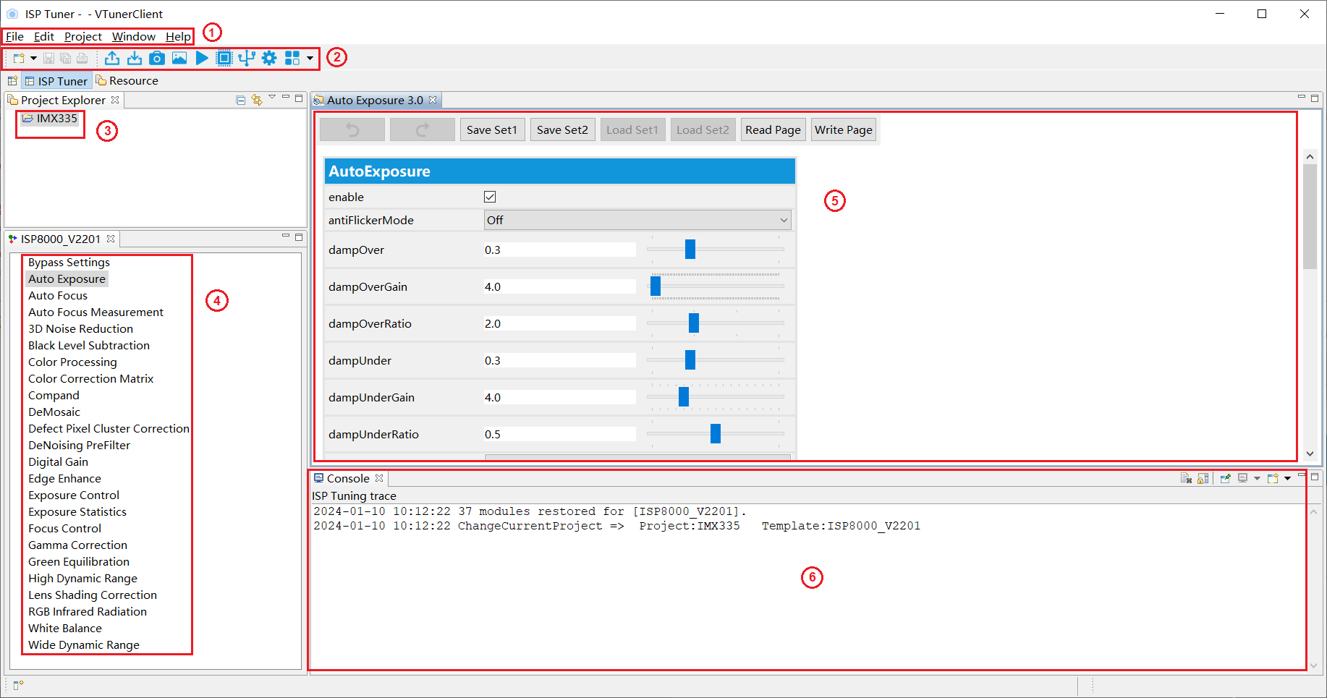This screenshot has width=1327, height=698.
Task: Close the Auto Exposure 3.0 tab
Action: [433, 100]
